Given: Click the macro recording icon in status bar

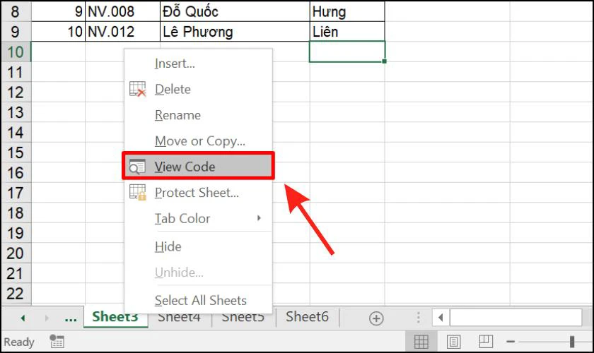Looking at the screenshot, I should coord(57,342).
